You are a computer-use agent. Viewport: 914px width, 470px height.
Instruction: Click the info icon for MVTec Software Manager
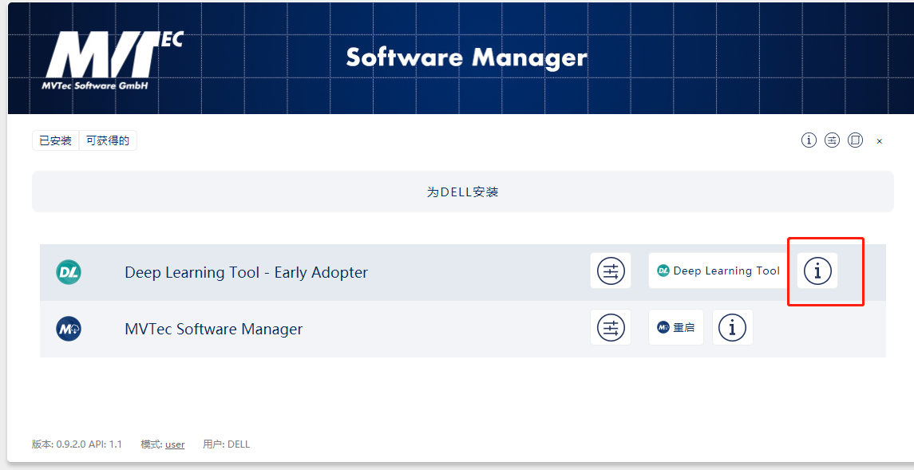732,327
